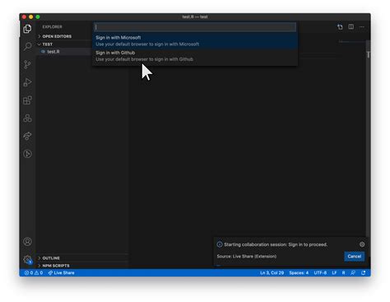
Task: Open the Search view icon
Action: [x=27, y=46]
